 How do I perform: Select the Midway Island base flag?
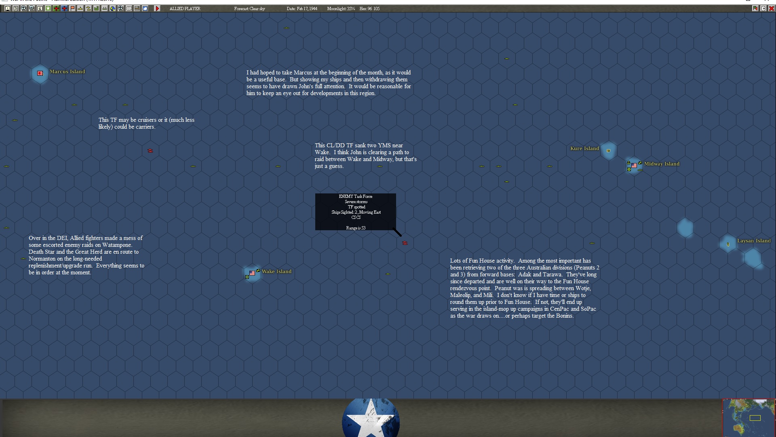point(634,165)
